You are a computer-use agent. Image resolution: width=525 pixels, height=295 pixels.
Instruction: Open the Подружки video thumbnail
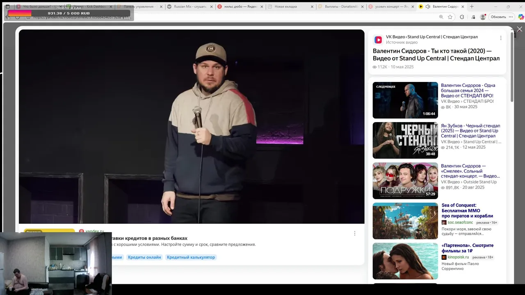click(x=405, y=181)
